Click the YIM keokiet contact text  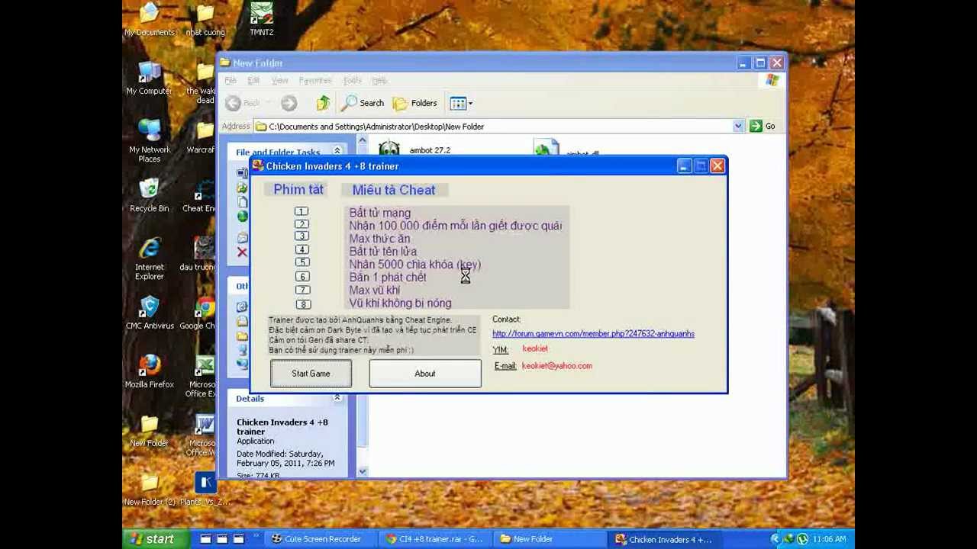tap(535, 348)
